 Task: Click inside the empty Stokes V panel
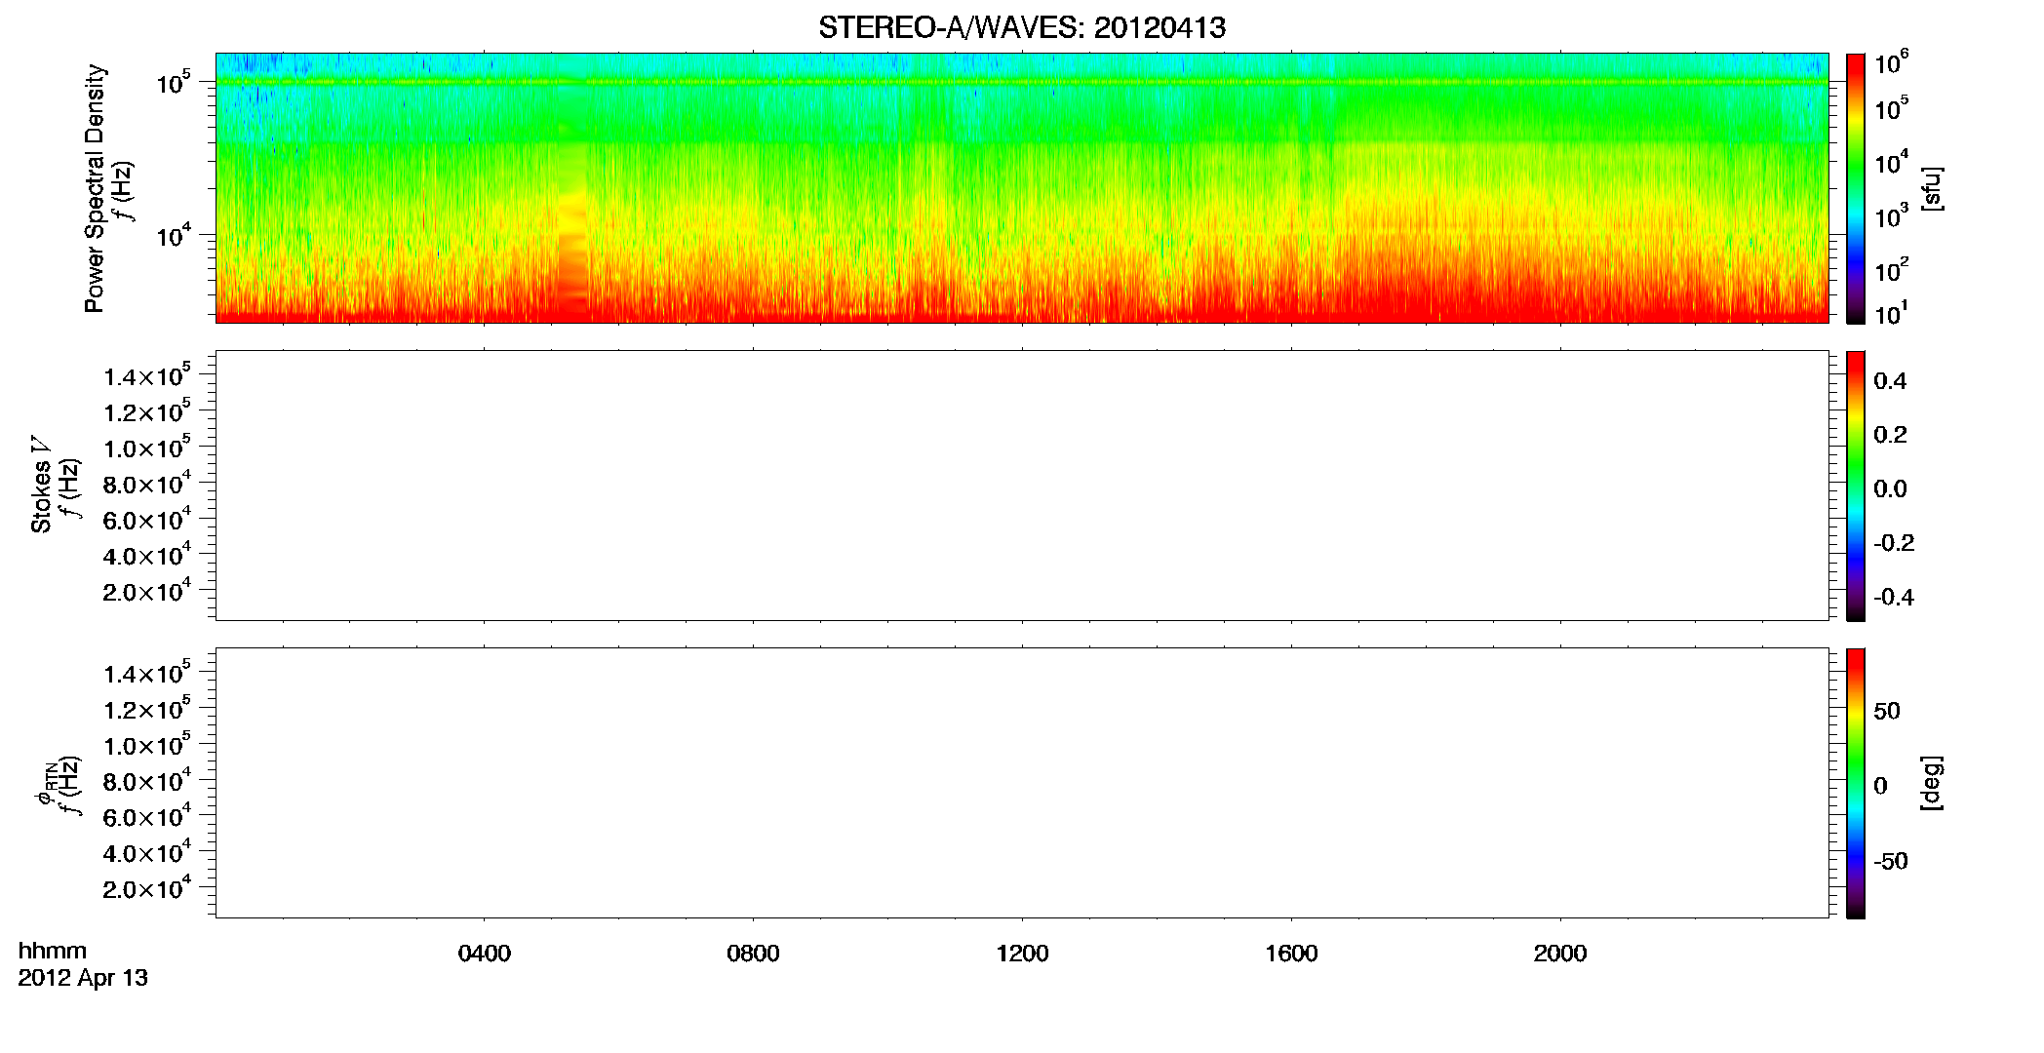[1021, 486]
